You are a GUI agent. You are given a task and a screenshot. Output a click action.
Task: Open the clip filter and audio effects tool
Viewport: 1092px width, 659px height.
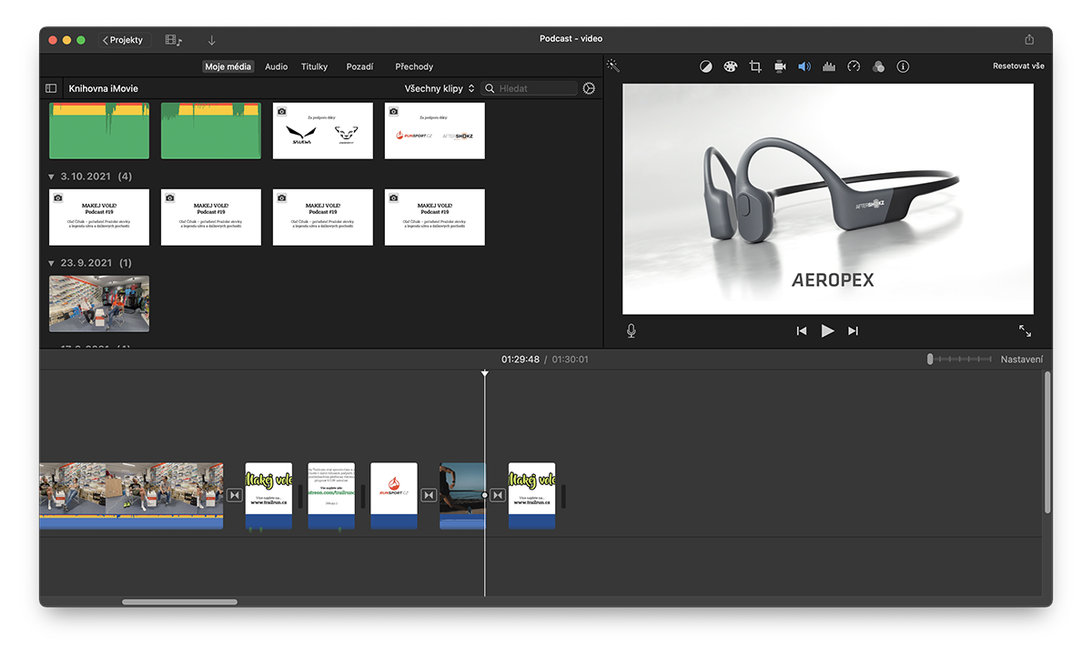(x=878, y=66)
